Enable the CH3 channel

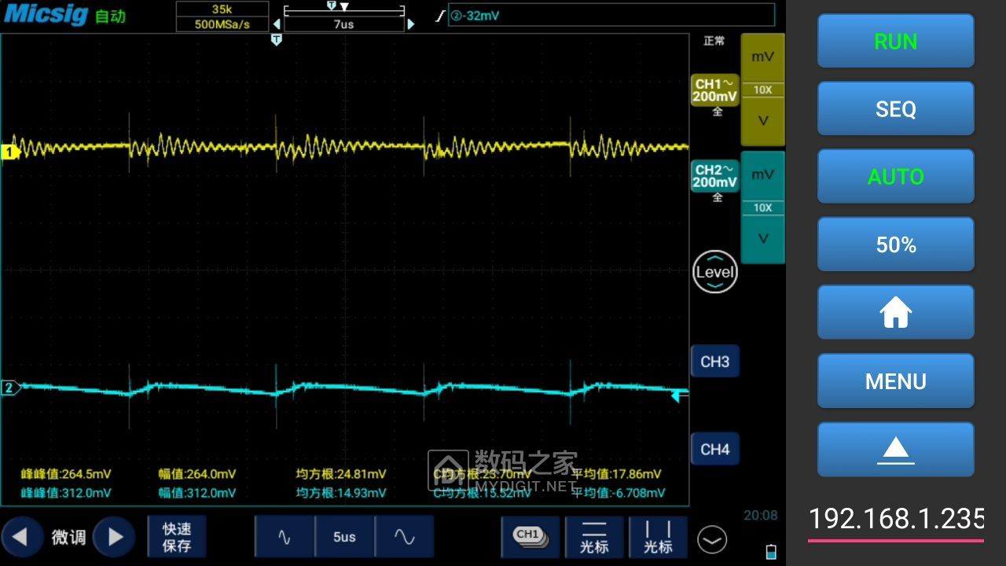[714, 362]
